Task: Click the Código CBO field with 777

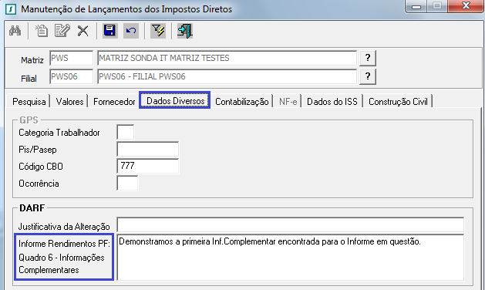Action: tap(148, 166)
